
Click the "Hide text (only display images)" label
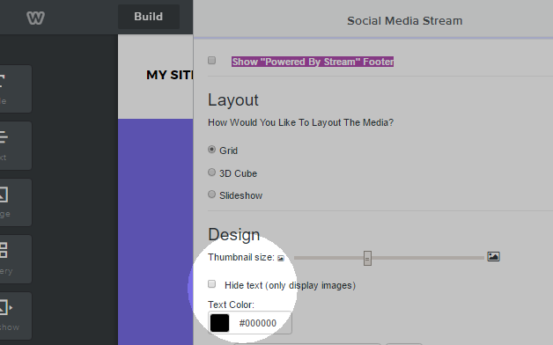(x=290, y=285)
